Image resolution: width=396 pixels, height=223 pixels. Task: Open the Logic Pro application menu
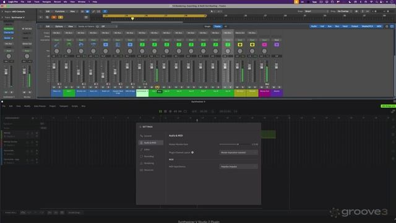[x=13, y=2]
